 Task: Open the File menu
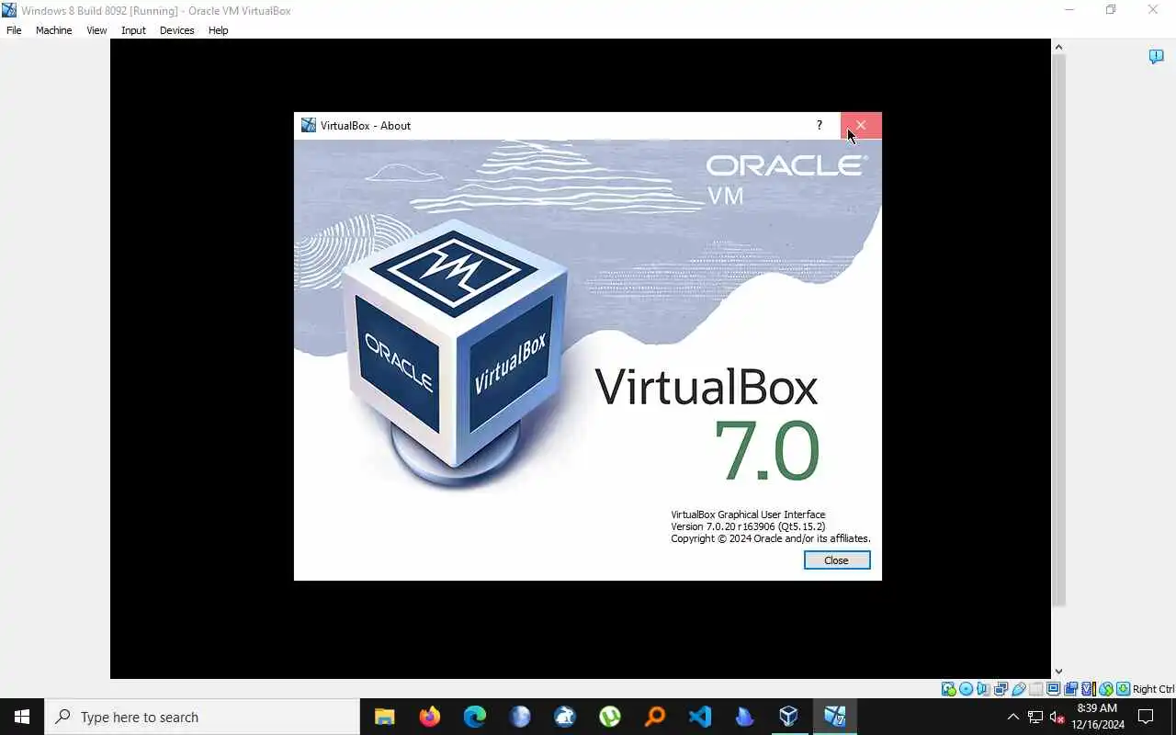[14, 30]
